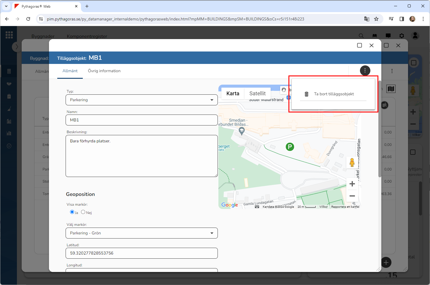Click the trash icon to delete tilläggsobjekt
The width and height of the screenshot is (430, 285).
[x=307, y=94]
